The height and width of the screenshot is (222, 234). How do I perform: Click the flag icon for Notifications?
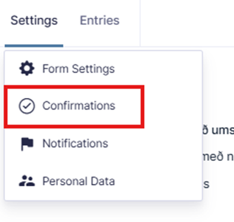pos(27,144)
